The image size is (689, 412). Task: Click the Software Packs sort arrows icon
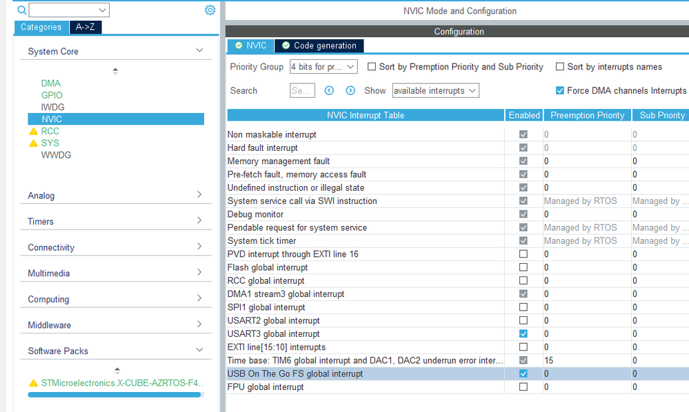(x=117, y=371)
